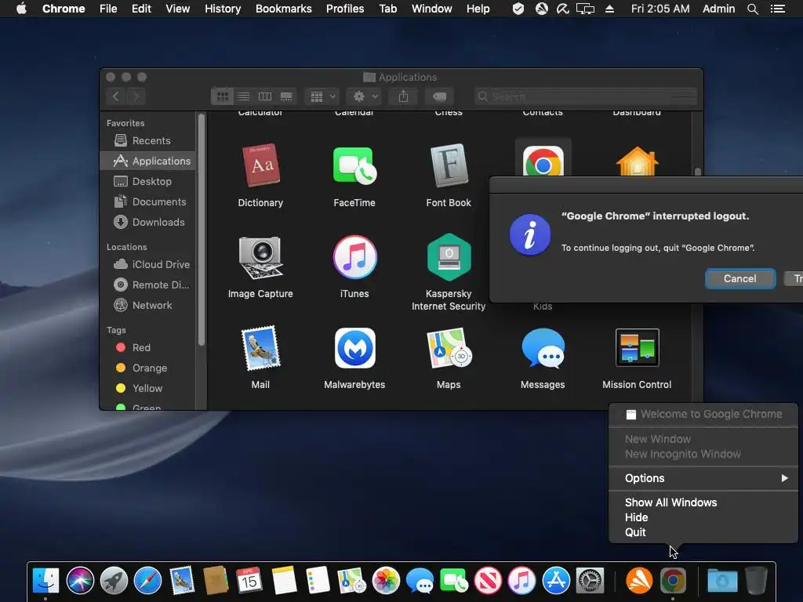
Task: Click the Finder Edit Tags button
Action: [439, 96]
